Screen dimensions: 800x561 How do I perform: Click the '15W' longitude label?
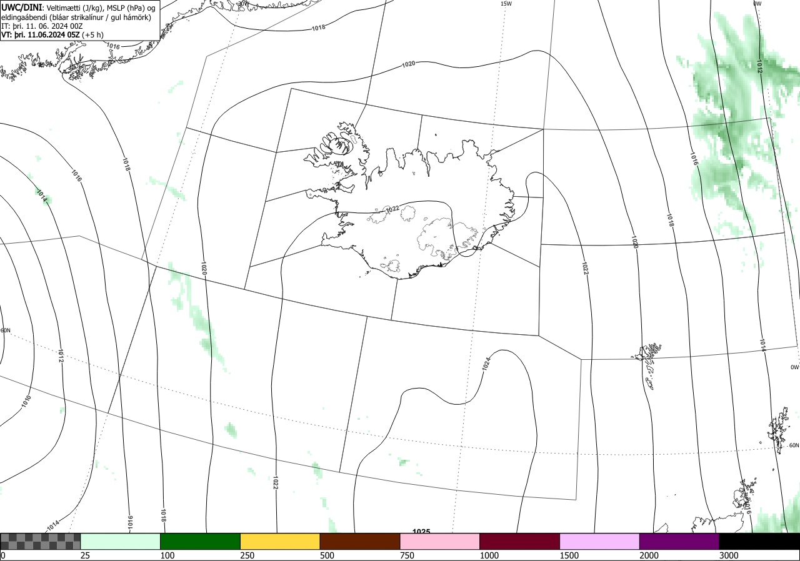click(x=506, y=4)
